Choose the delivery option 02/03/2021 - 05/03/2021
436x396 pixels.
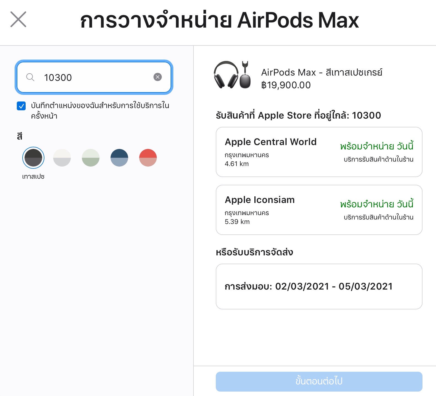click(x=319, y=287)
